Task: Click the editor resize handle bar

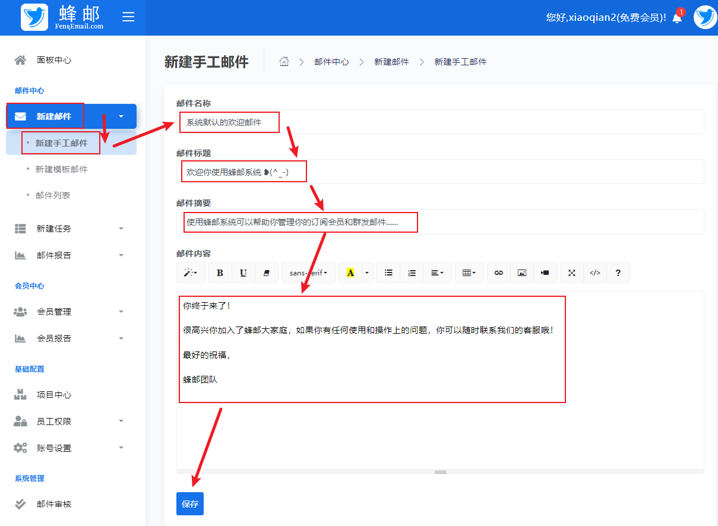Action: (x=440, y=472)
